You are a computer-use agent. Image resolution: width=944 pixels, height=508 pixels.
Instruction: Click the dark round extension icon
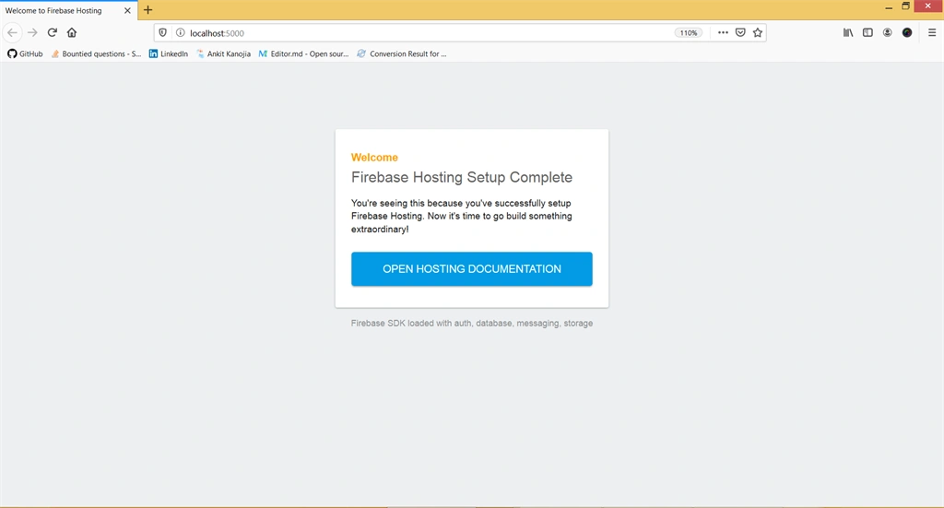[x=907, y=32]
